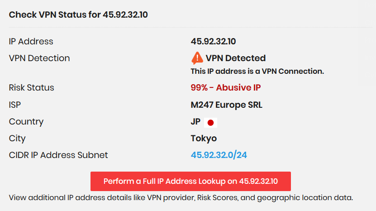
Task: Select the 'VPN Detected' status text
Action: (236, 58)
